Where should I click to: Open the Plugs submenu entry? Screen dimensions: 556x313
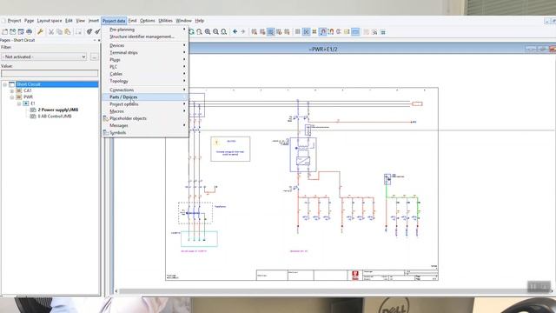coord(145,60)
